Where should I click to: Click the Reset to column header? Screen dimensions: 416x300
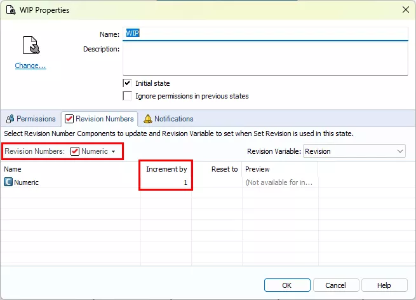click(224, 169)
